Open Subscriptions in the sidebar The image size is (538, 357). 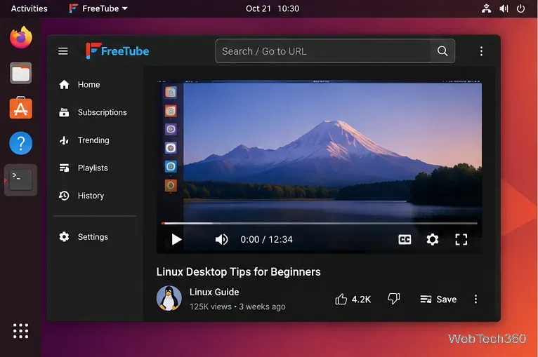point(93,112)
